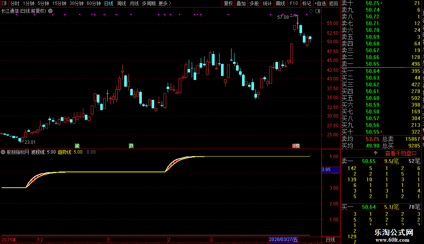Click the 标记 mark button
Image resolution: width=424 pixels, height=244 pixels.
[x=307, y=3]
